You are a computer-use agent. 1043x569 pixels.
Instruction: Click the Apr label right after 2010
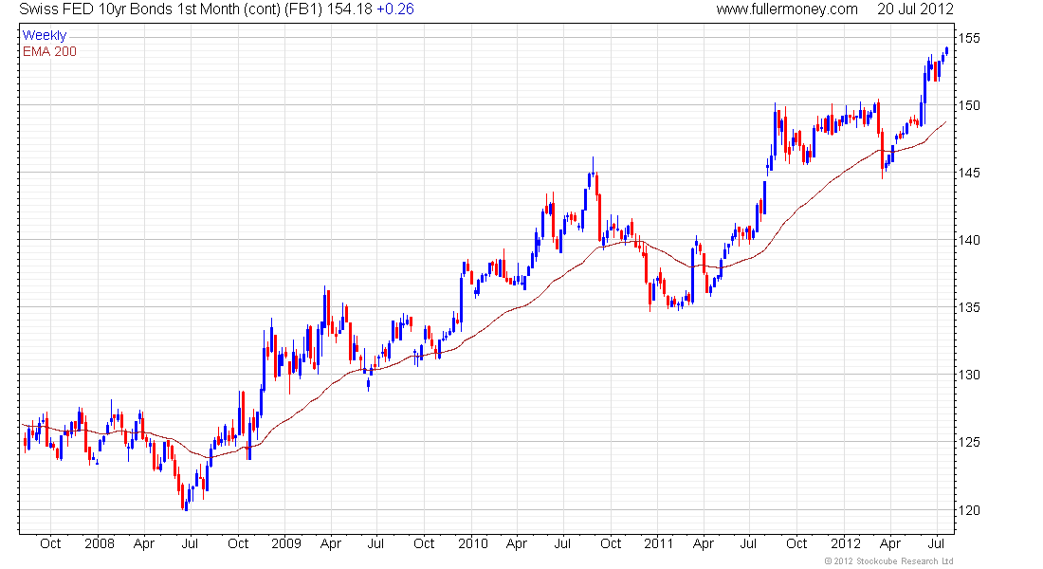coord(516,543)
